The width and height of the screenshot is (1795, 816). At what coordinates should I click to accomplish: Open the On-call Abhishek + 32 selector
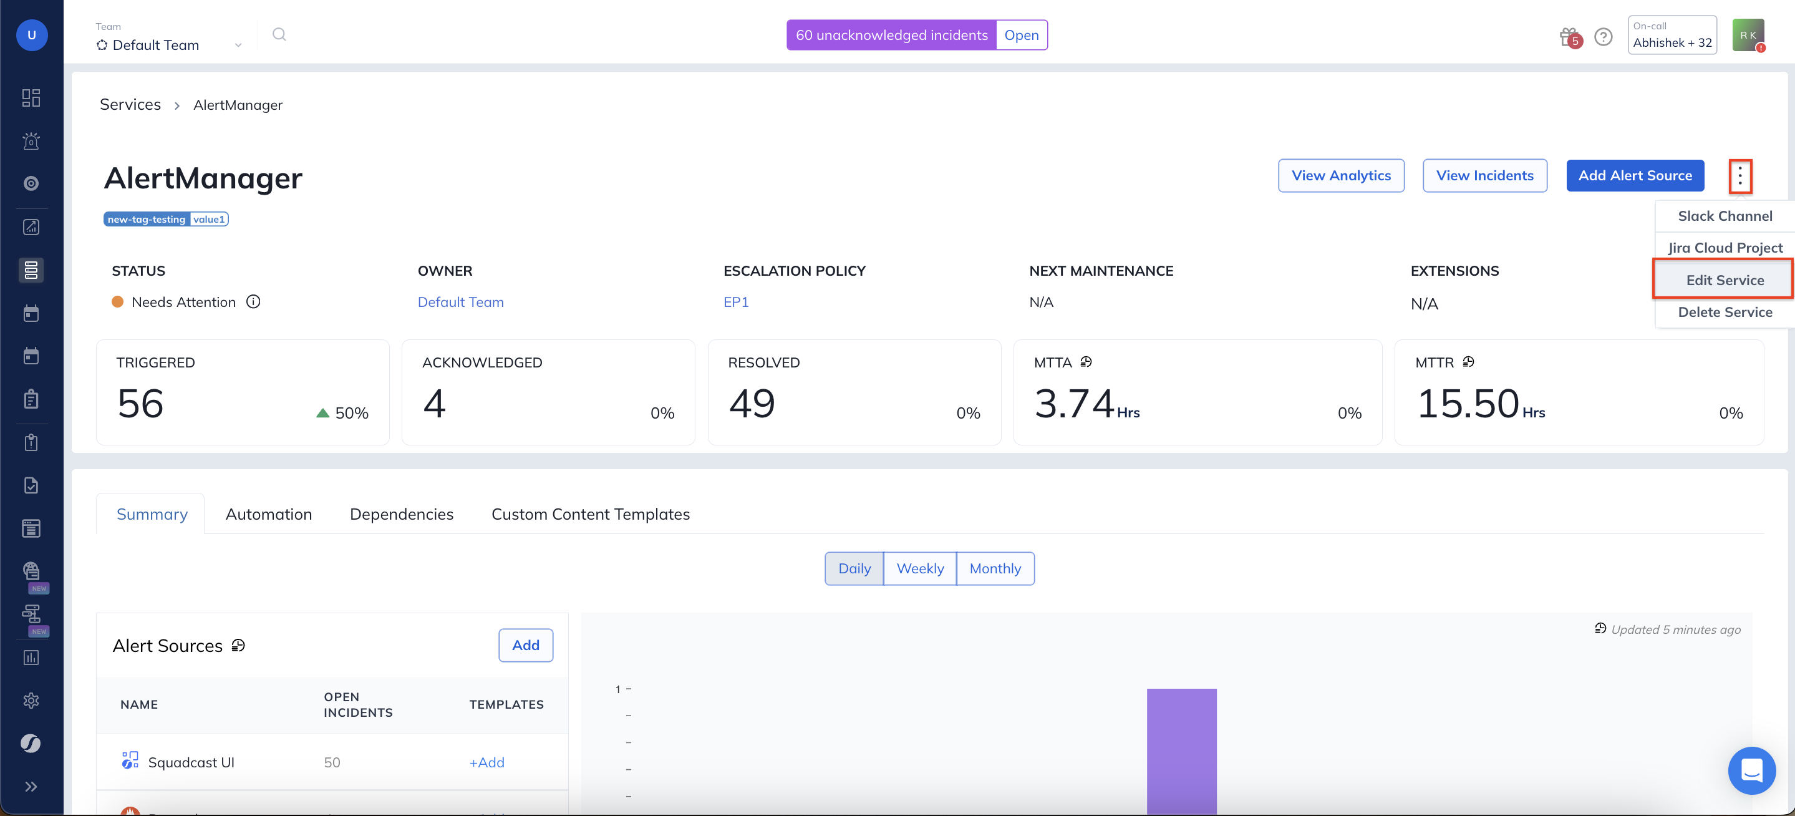pos(1672,35)
